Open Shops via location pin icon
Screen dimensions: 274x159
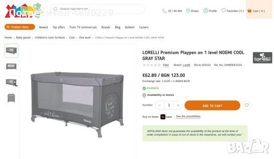[188, 11]
